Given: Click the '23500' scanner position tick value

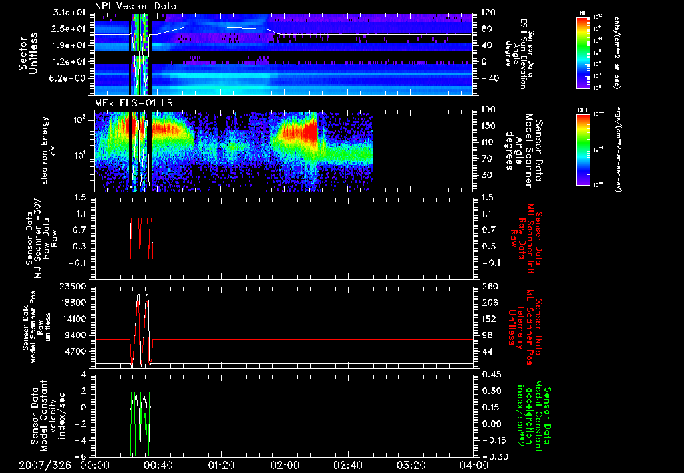Looking at the screenshot, I should tap(71, 287).
